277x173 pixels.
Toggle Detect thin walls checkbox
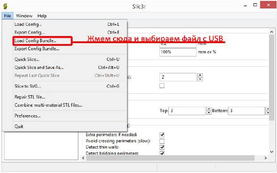pyautogui.click(x=162, y=147)
